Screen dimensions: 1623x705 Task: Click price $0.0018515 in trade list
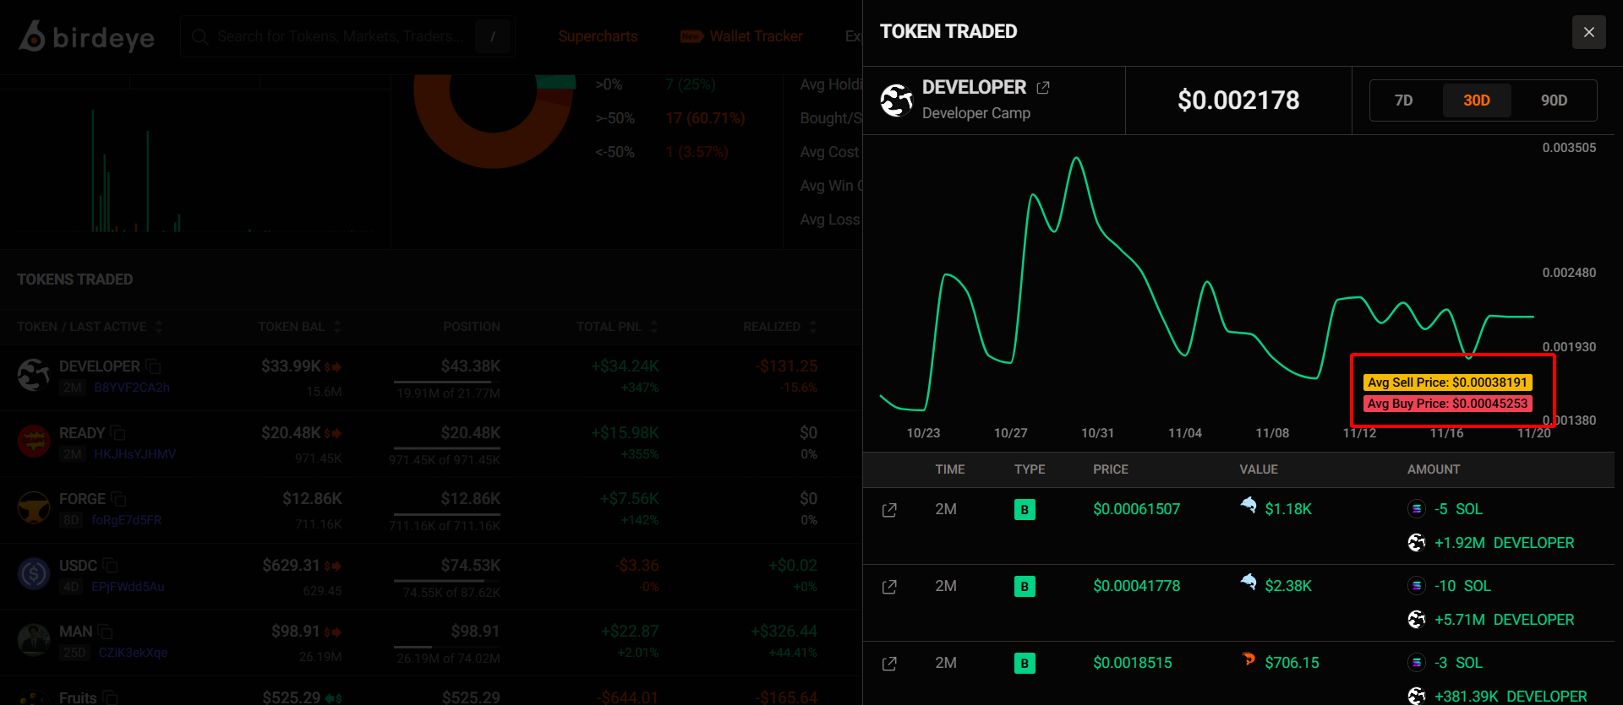1133,663
